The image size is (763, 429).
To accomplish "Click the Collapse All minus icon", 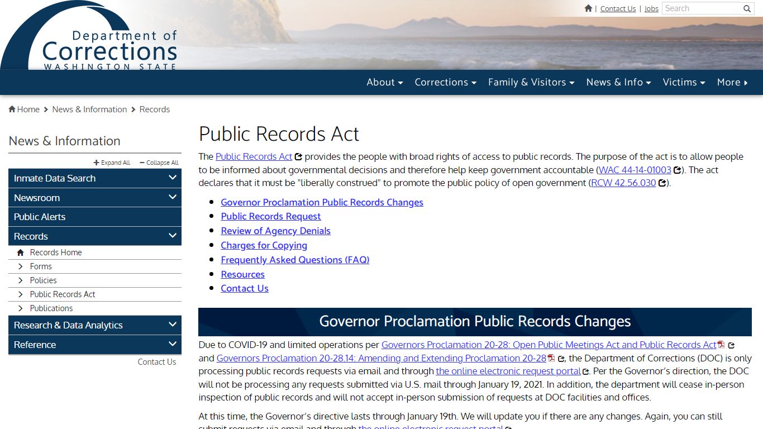I will click(x=142, y=163).
